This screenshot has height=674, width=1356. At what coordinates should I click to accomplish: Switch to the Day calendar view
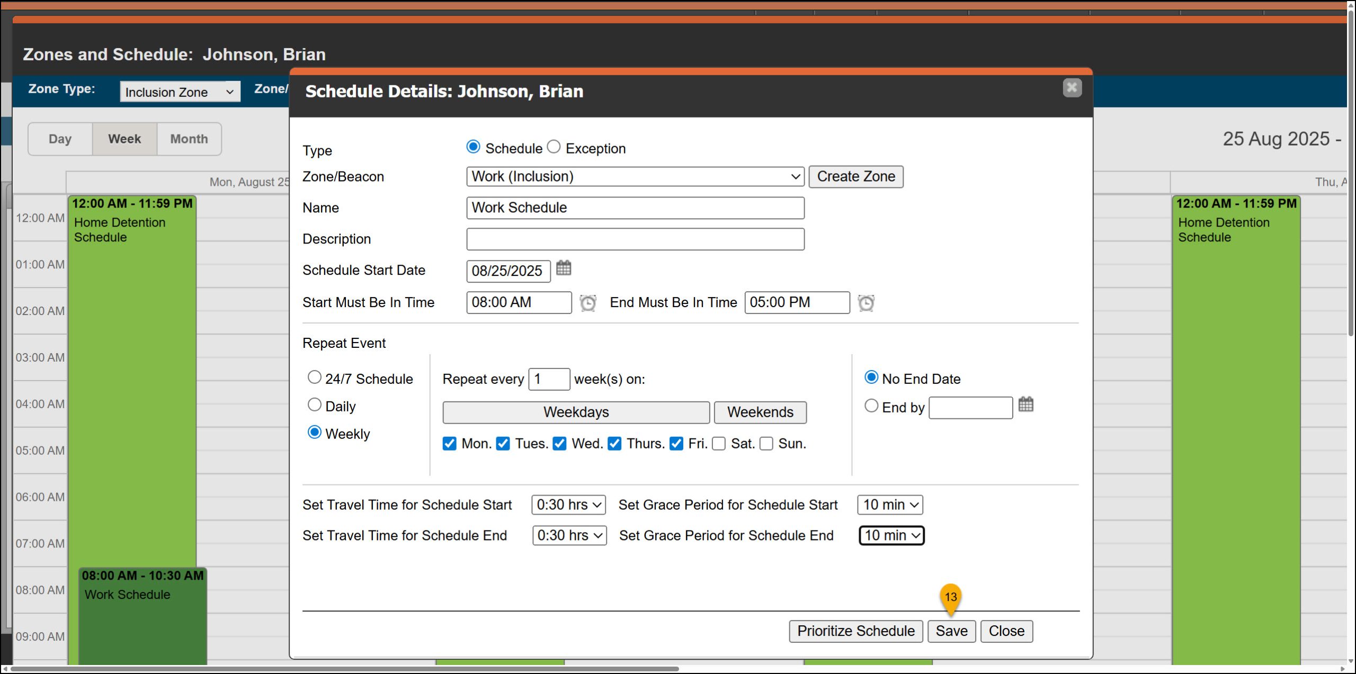[x=60, y=139]
